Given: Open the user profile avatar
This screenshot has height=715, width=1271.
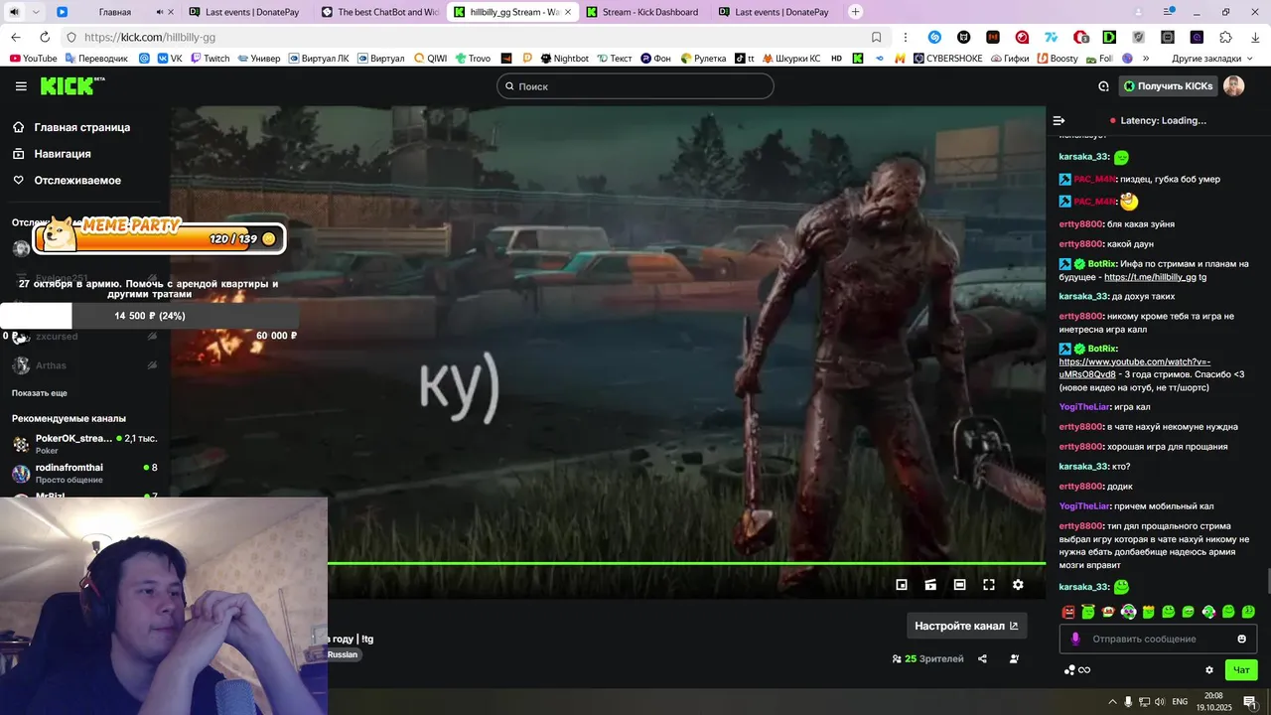Looking at the screenshot, I should [1233, 86].
